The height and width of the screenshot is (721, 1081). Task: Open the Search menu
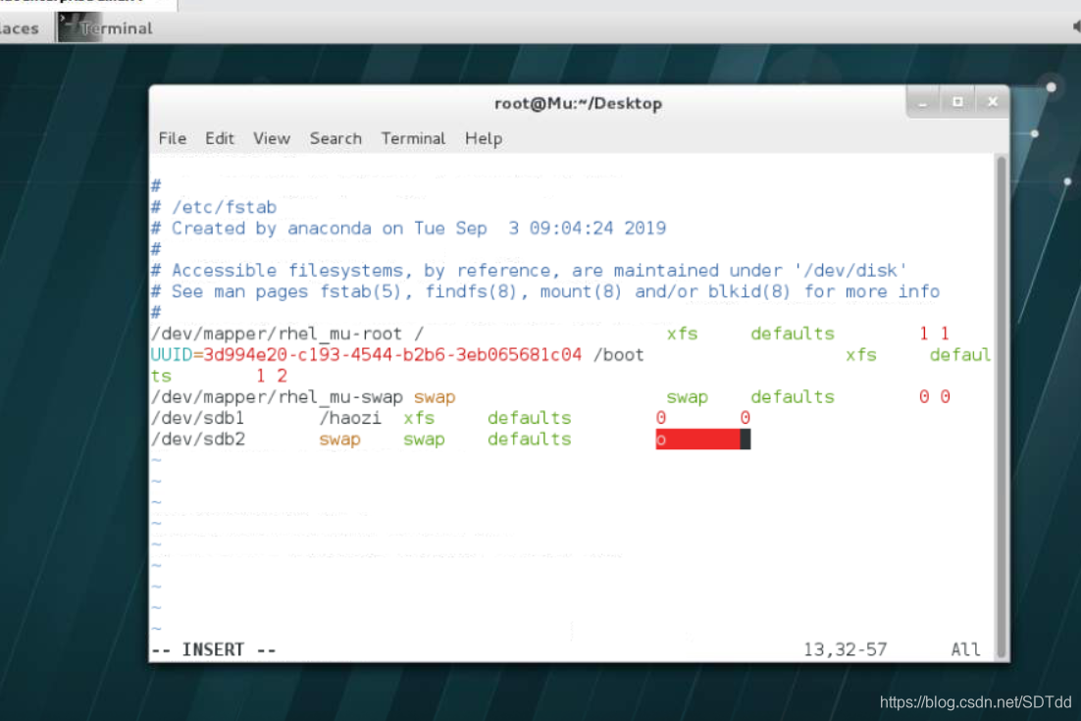335,138
